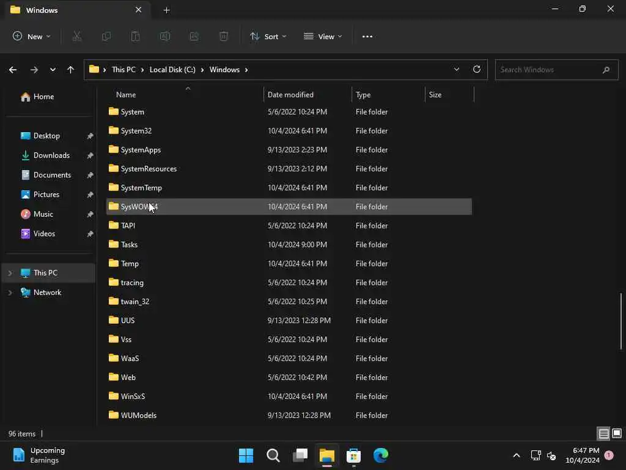
Task: Open Windows Start menu
Action: pos(246,455)
